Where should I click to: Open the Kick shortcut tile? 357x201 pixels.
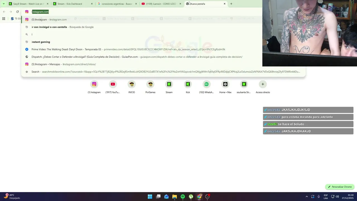point(188,87)
